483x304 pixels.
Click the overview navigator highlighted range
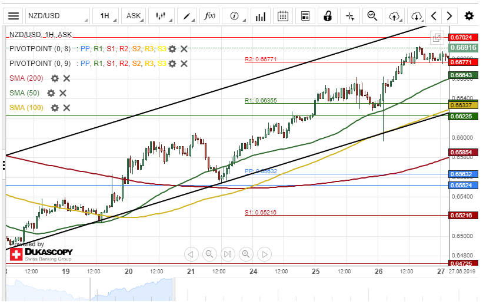click(x=132, y=289)
